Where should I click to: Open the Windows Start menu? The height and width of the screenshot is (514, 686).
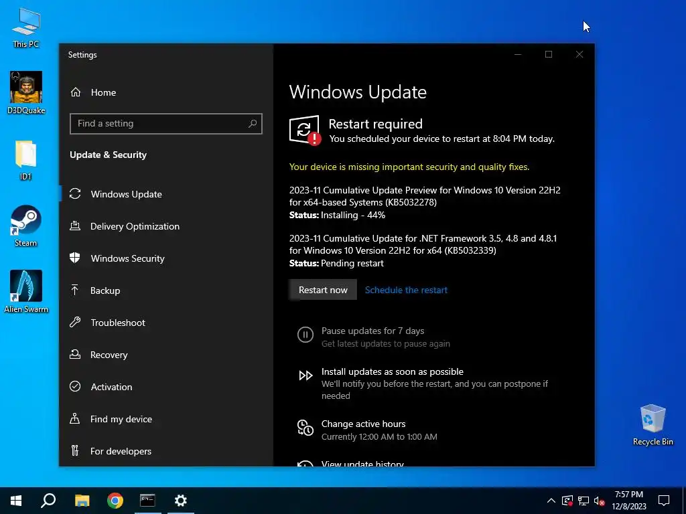tap(16, 501)
